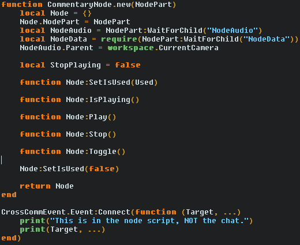Click the "NodeData" string literal

tap(267, 39)
